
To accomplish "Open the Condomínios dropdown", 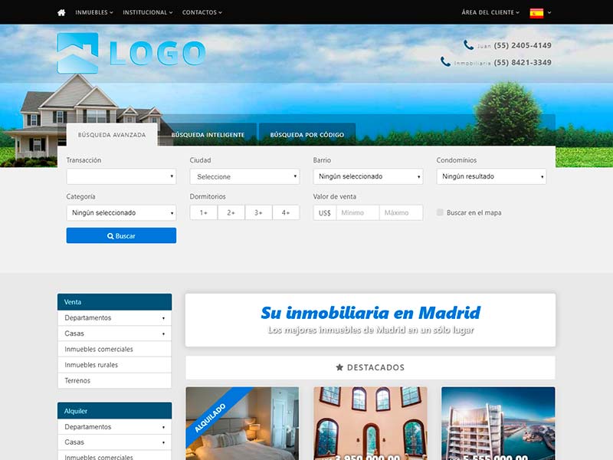I will pos(491,176).
